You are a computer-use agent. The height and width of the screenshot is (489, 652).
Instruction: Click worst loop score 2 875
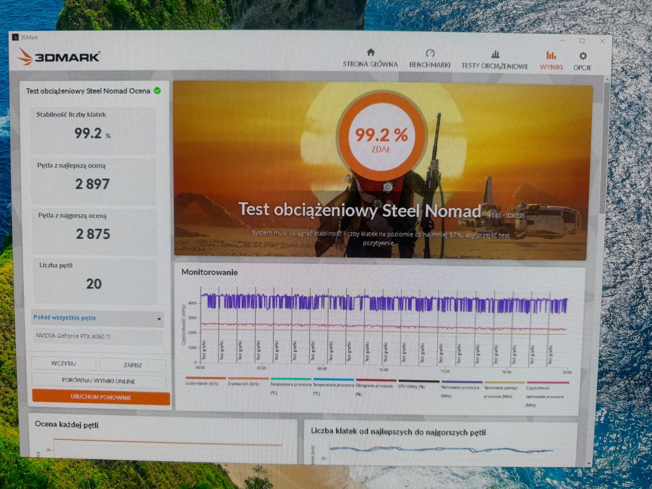tap(93, 234)
